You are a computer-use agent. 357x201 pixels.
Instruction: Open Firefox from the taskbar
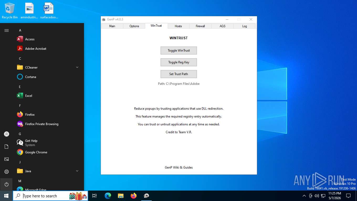134,196
